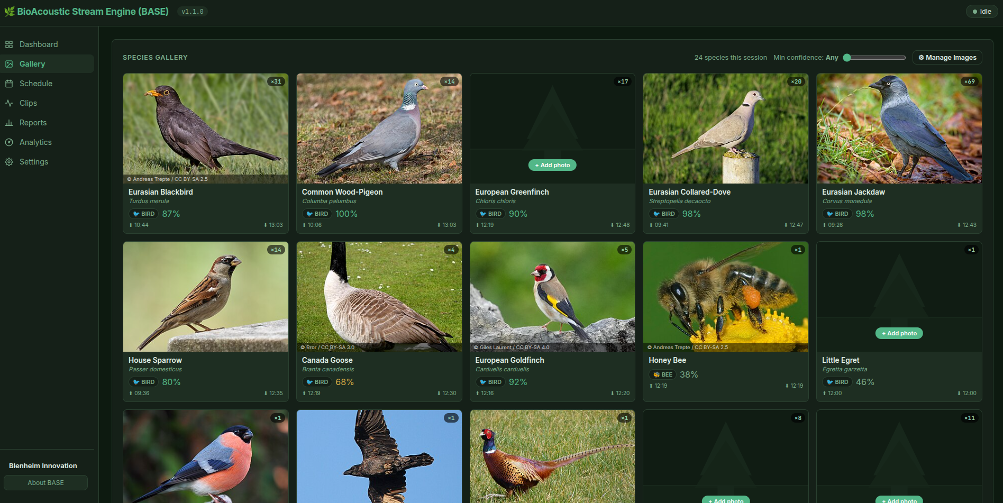Open the Clips section

coord(47,103)
